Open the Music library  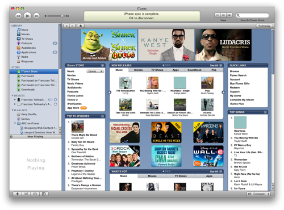click(24, 30)
